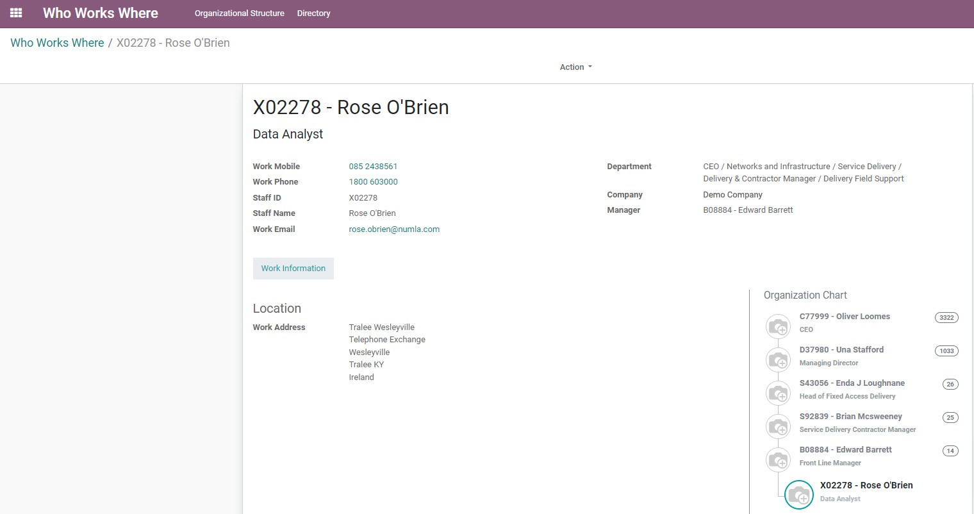Image resolution: width=974 pixels, height=514 pixels.
Task: Click the 1033 subordinates badge
Action: pos(946,351)
